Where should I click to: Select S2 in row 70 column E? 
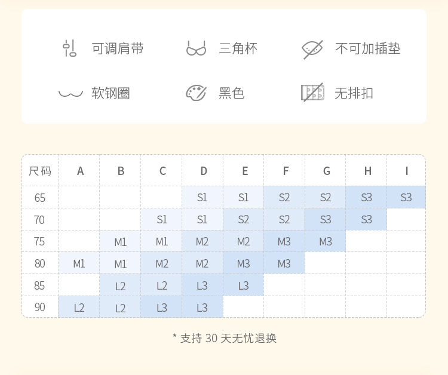[x=244, y=219]
